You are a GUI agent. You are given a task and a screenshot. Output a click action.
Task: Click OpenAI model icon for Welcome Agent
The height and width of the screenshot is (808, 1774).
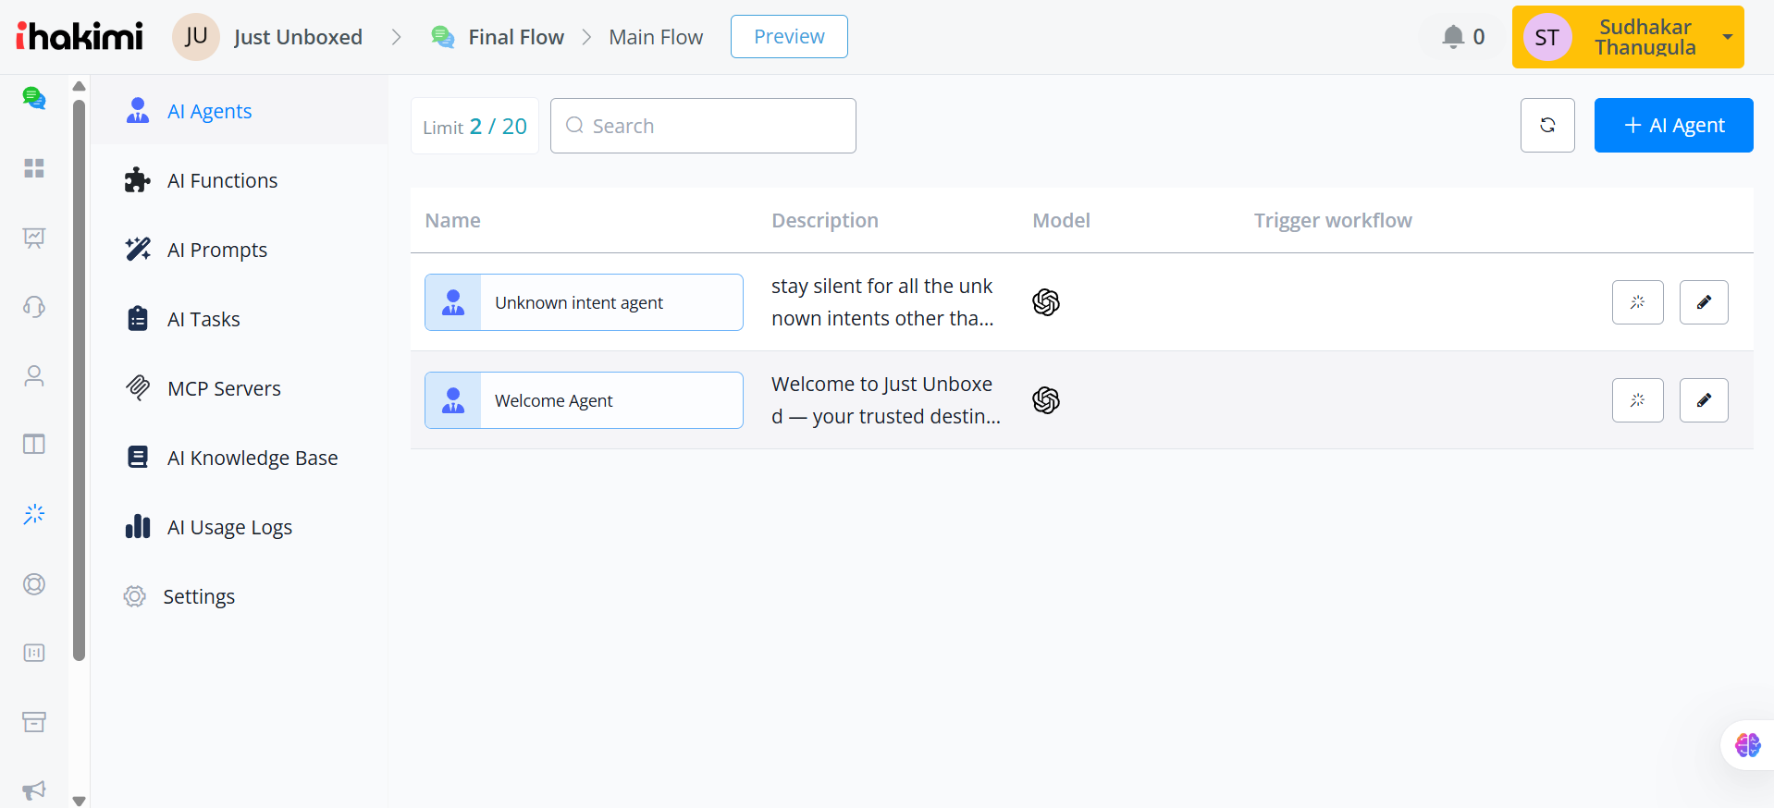1046,400
